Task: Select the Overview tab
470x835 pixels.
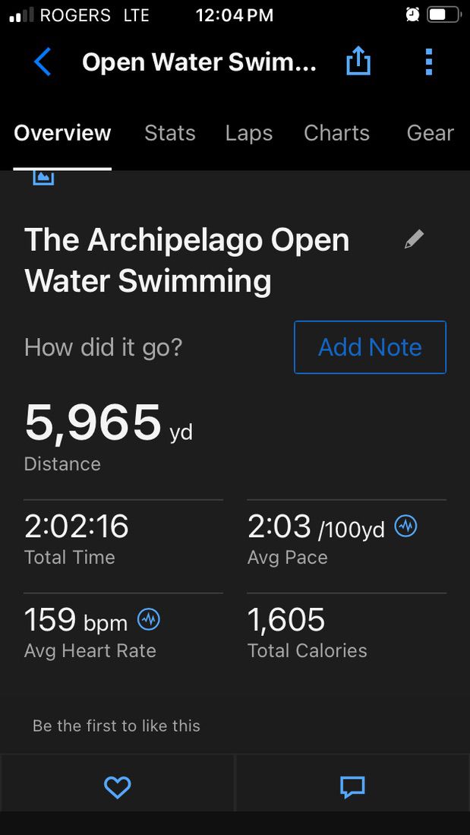Action: tap(62, 133)
